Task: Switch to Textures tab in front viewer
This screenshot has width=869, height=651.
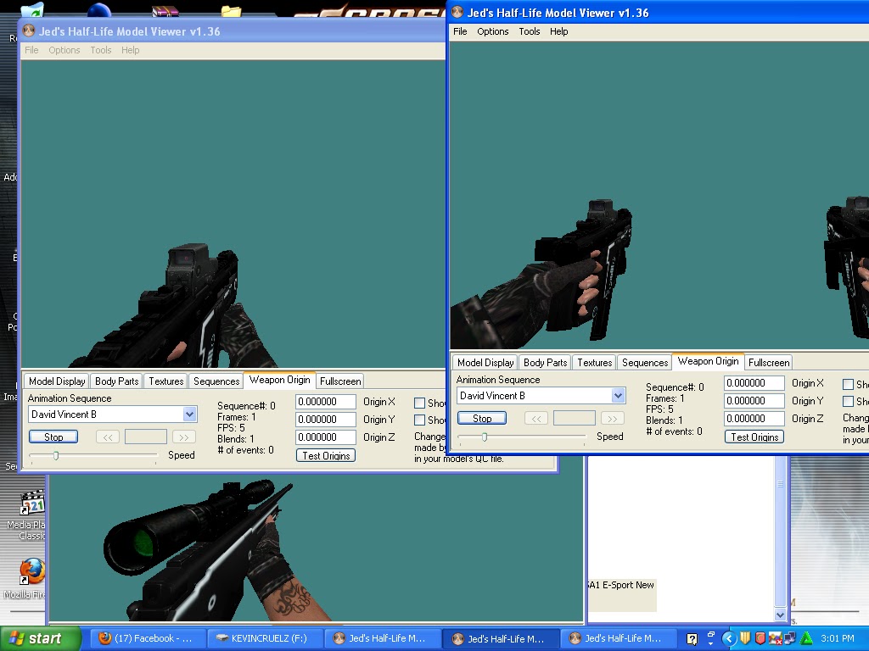Action: pyautogui.click(x=595, y=363)
